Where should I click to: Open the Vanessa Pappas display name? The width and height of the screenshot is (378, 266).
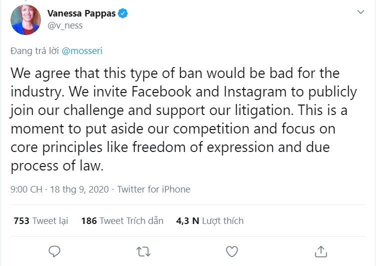coord(81,13)
